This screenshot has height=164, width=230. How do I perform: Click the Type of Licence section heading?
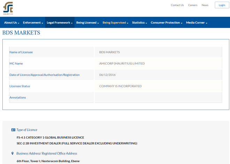(27, 130)
